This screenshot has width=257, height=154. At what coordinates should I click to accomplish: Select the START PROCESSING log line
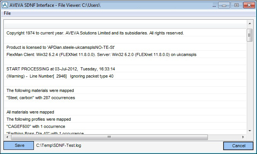[125, 69]
